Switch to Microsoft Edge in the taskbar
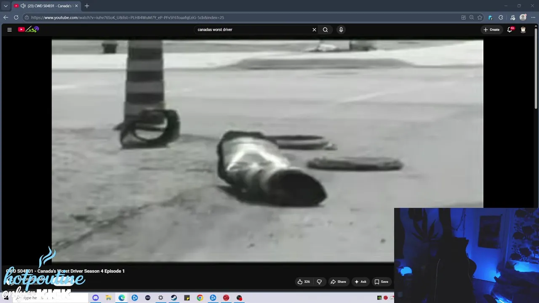This screenshot has height=303, width=539. (121, 298)
